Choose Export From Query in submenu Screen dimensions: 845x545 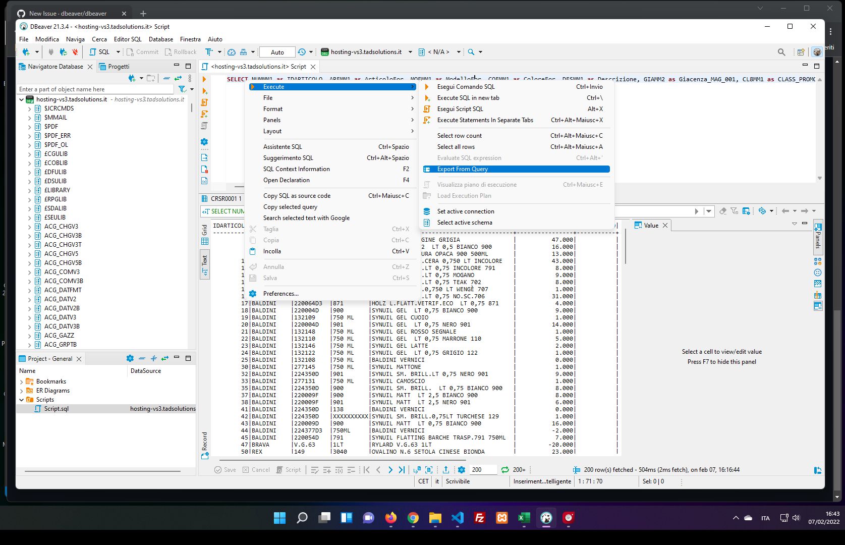(516, 169)
